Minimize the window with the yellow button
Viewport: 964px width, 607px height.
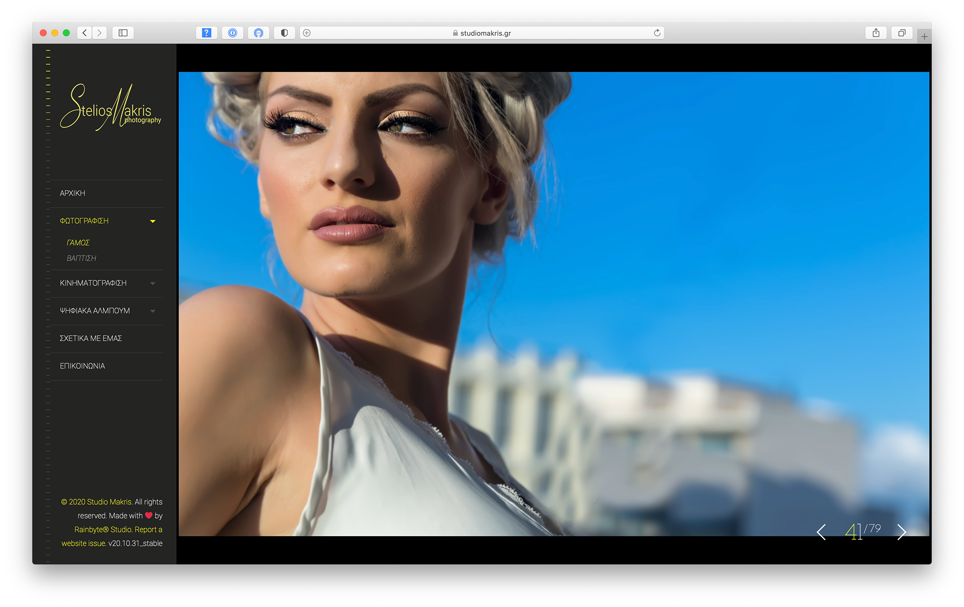(55, 33)
